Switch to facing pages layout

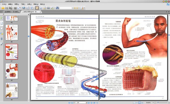tap(139, 103)
